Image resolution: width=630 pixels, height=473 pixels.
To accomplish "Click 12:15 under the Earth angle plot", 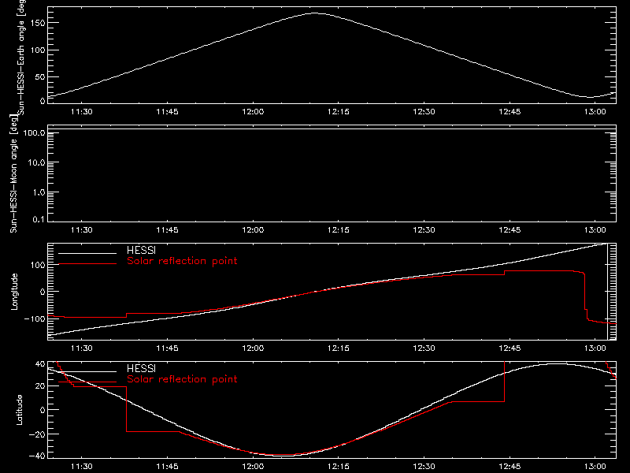I will (339, 112).
